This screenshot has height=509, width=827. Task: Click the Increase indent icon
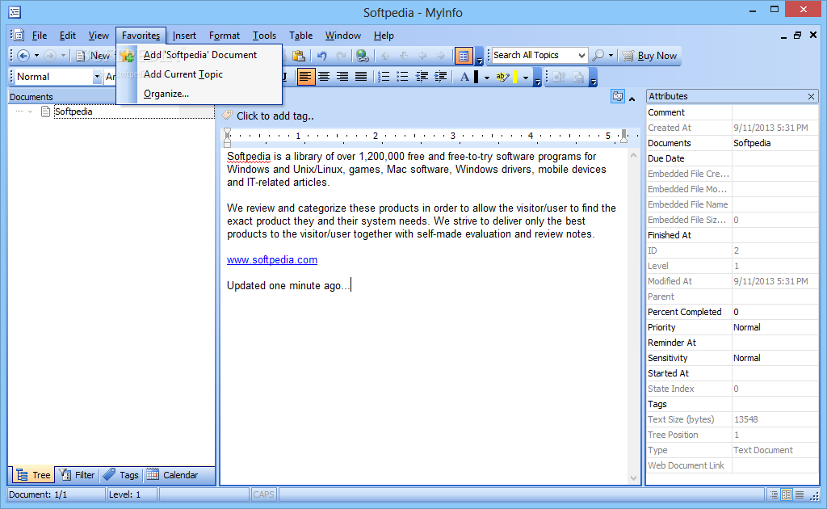tap(440, 77)
